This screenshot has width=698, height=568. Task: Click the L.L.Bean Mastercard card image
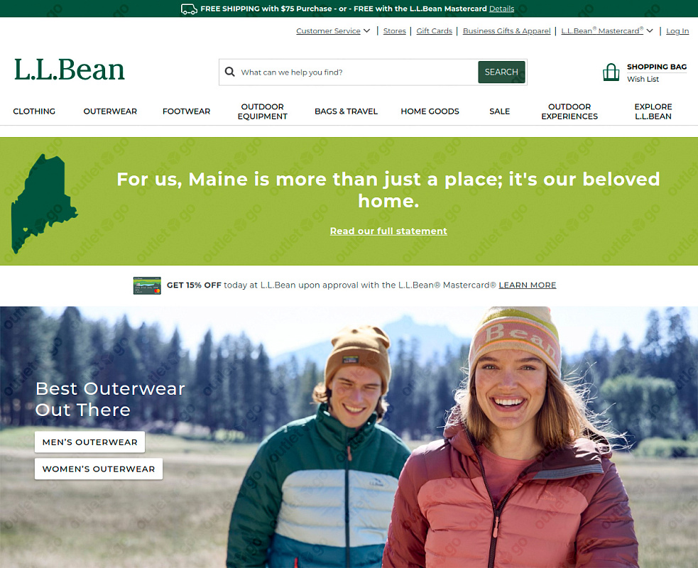(147, 285)
